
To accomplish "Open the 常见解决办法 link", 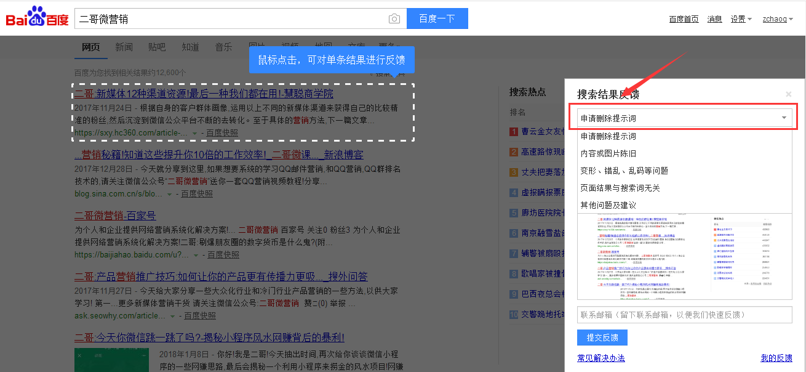I will tap(601, 358).
